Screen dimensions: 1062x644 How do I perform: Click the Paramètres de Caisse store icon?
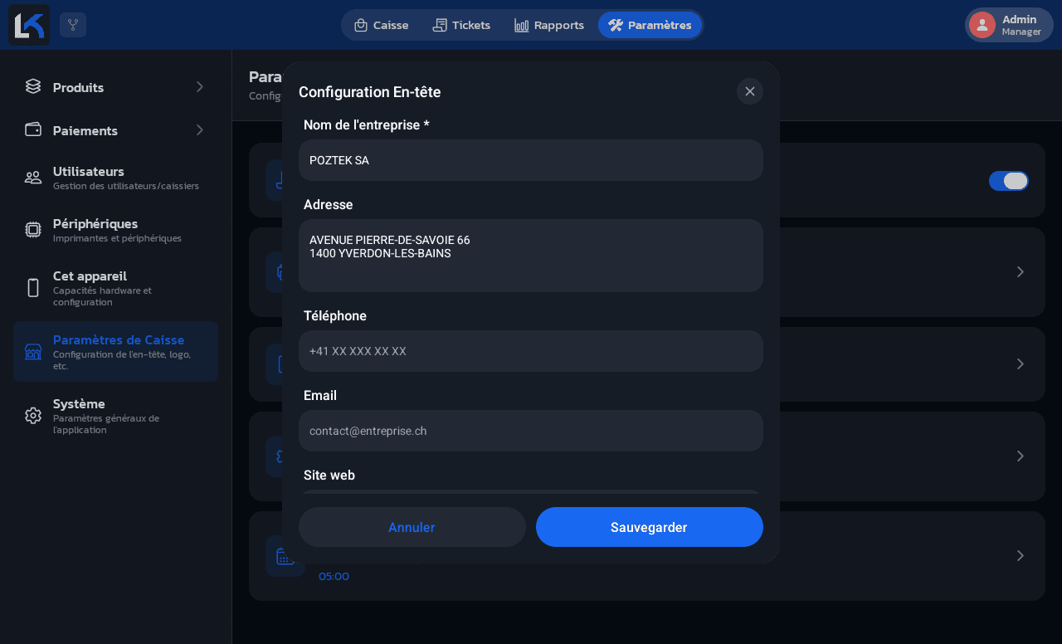click(x=33, y=352)
